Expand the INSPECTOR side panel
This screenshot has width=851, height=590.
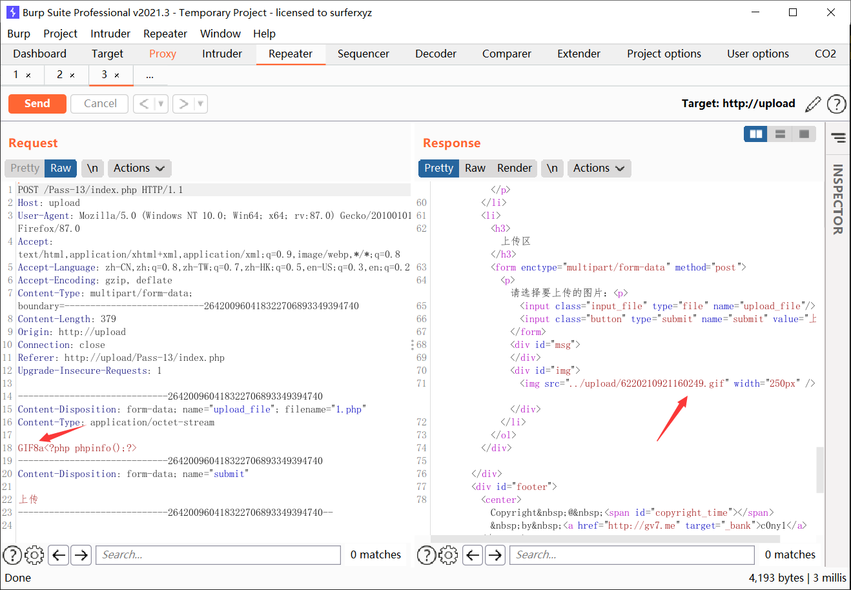click(838, 199)
